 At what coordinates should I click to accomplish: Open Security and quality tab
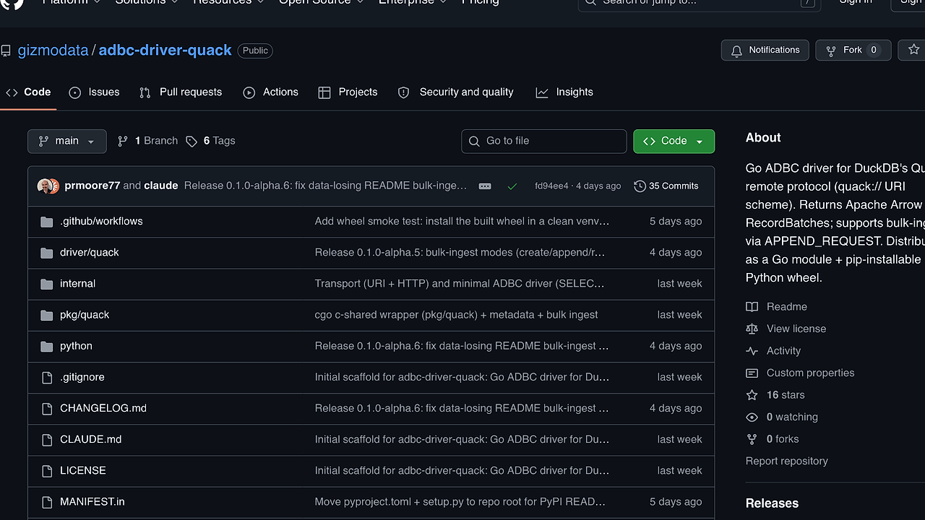tap(455, 92)
